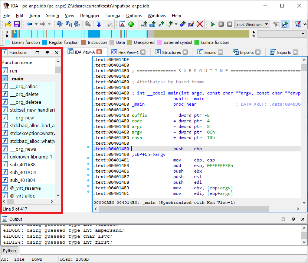Click the blue down arrow jump icon
Screen dimensions: 308x263
(x=99, y=24)
